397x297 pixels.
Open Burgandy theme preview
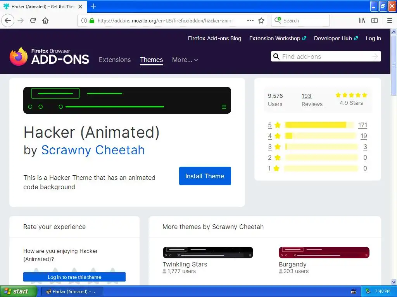pos(324,253)
